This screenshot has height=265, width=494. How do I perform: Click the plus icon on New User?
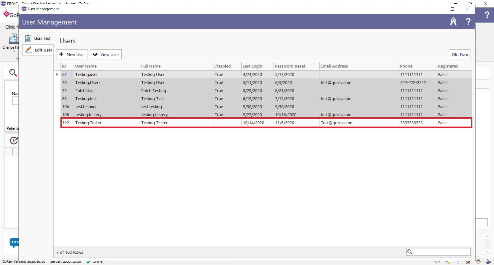point(61,54)
